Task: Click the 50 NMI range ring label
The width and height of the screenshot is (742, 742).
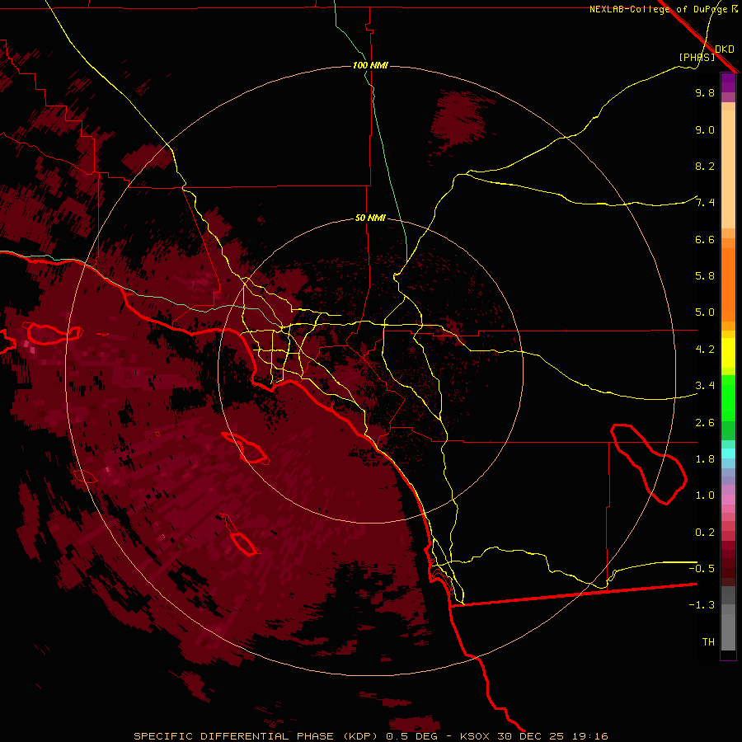Action: pos(370,218)
